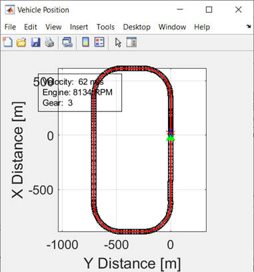Image resolution: width=254 pixels, height=272 pixels.
Task: Open file using the folder icon
Action: pyautogui.click(x=21, y=42)
